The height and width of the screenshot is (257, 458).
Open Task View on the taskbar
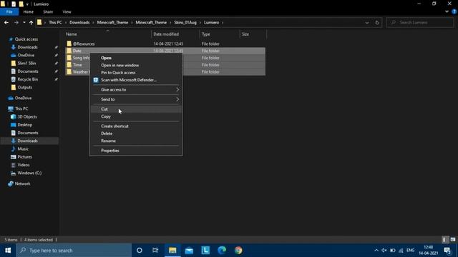[x=155, y=251]
